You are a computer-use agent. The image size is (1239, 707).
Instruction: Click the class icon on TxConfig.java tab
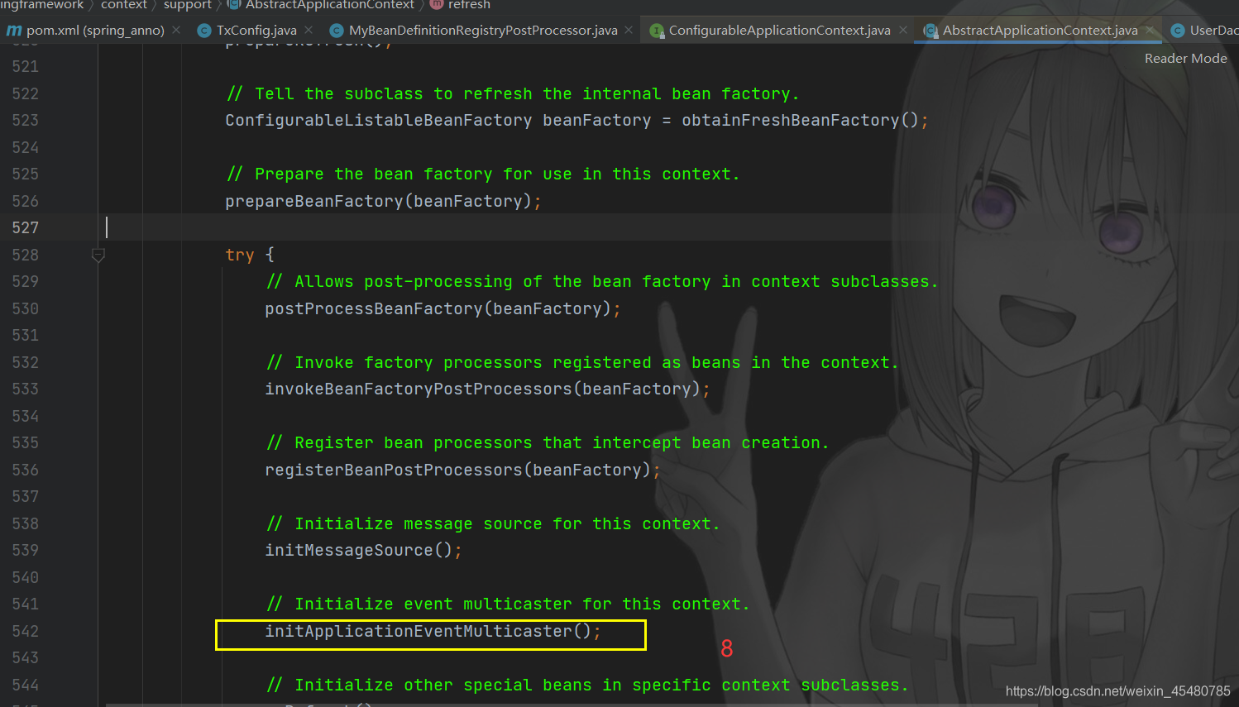204,31
